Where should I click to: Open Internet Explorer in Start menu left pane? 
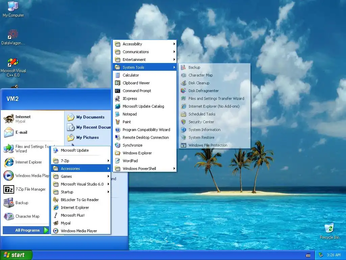26,162
